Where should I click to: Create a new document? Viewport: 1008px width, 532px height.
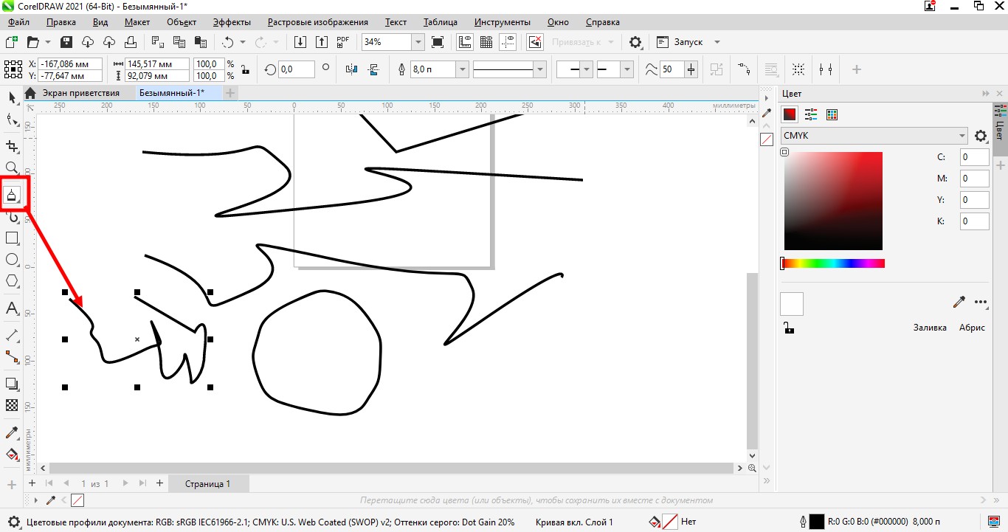click(11, 42)
